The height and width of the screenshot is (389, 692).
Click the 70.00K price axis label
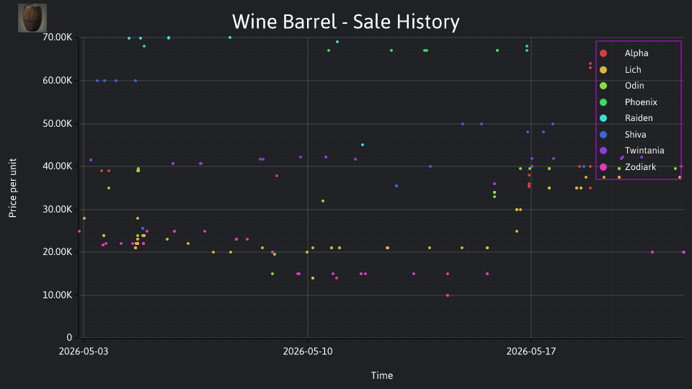point(58,37)
